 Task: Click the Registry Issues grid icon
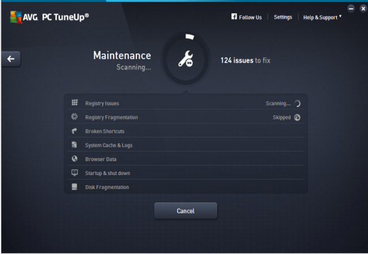click(x=74, y=103)
